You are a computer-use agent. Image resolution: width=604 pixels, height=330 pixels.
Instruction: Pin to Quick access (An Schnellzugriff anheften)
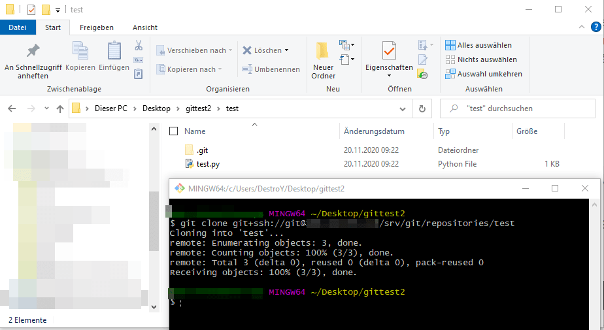[x=33, y=61]
